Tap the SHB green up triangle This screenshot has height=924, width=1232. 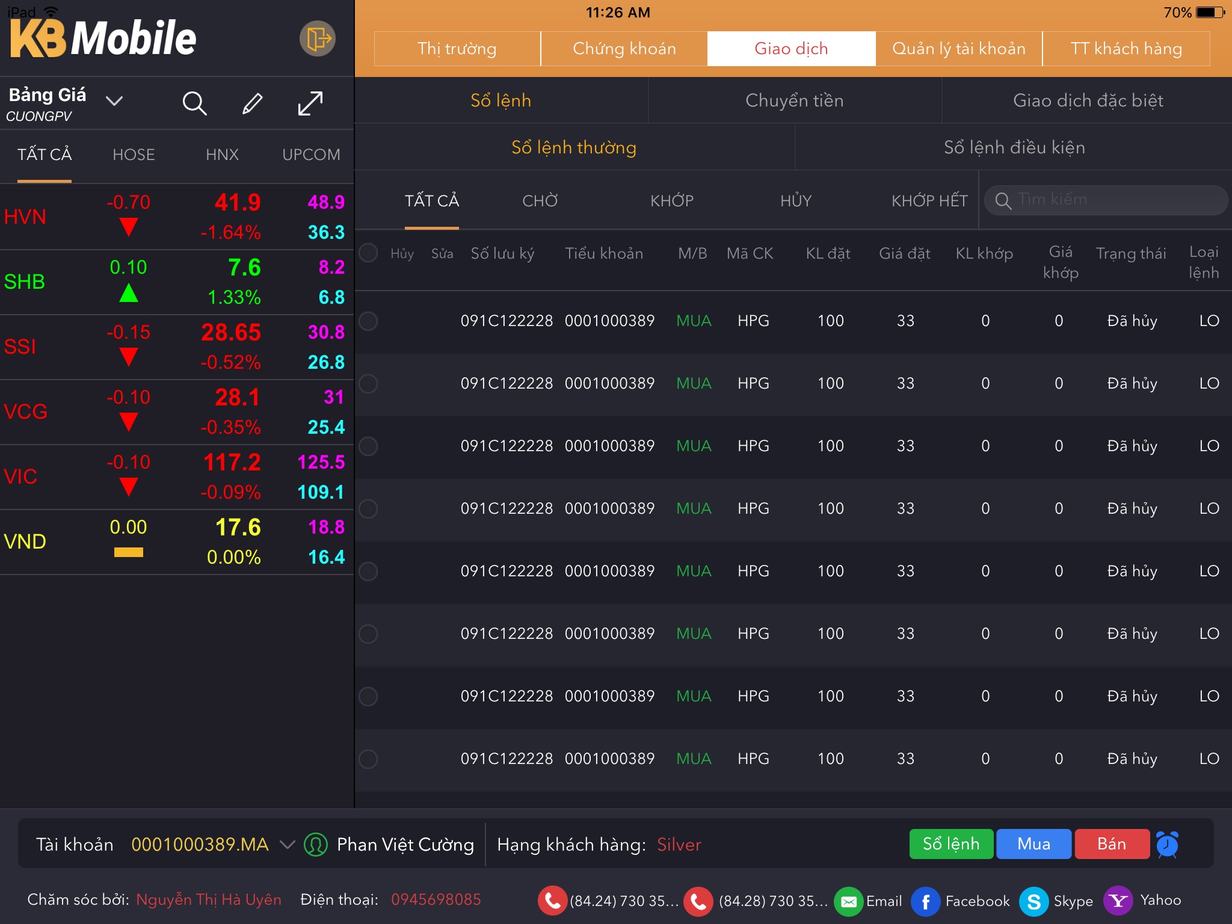coord(129,293)
